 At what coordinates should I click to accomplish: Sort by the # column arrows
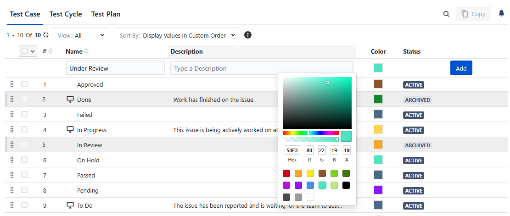pyautogui.click(x=50, y=51)
